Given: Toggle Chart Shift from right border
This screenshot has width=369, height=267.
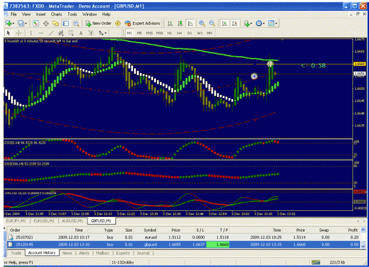Looking at the screenshot, I should pyautogui.click(x=234, y=23).
